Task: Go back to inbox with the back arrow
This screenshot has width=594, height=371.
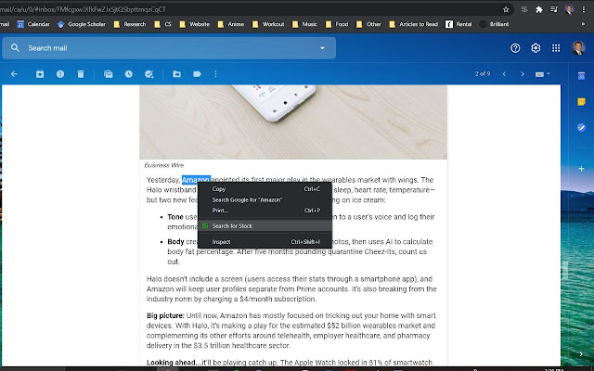Action: coord(15,74)
